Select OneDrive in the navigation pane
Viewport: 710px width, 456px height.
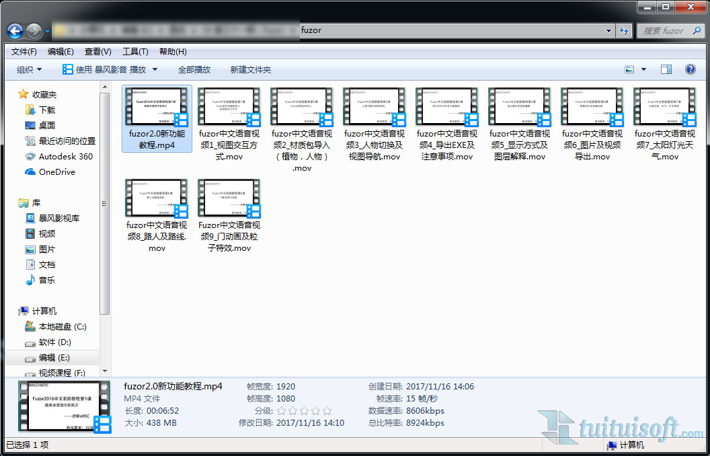coord(30,172)
